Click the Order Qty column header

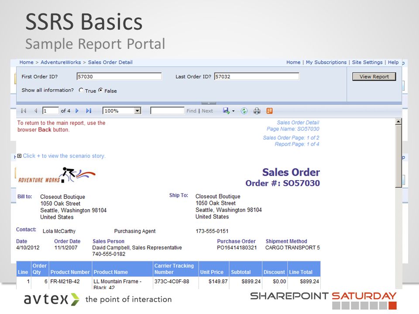[40, 269]
